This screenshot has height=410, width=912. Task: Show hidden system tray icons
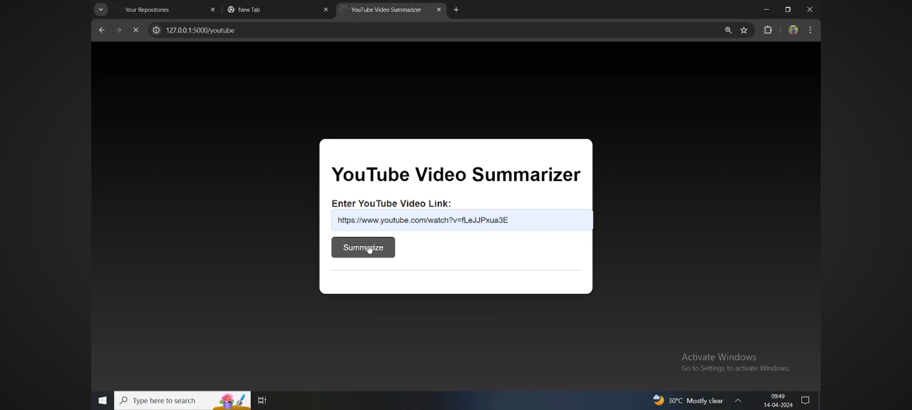(x=738, y=401)
